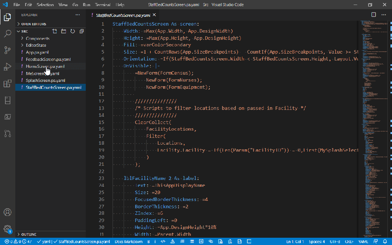Open the Extensions view
Viewport: 392px width, 245px height.
point(7,83)
